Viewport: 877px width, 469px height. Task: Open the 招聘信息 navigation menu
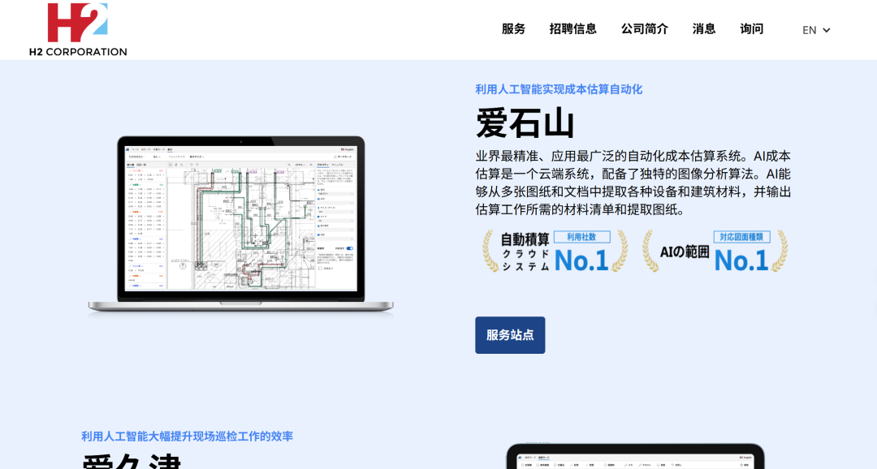(573, 28)
